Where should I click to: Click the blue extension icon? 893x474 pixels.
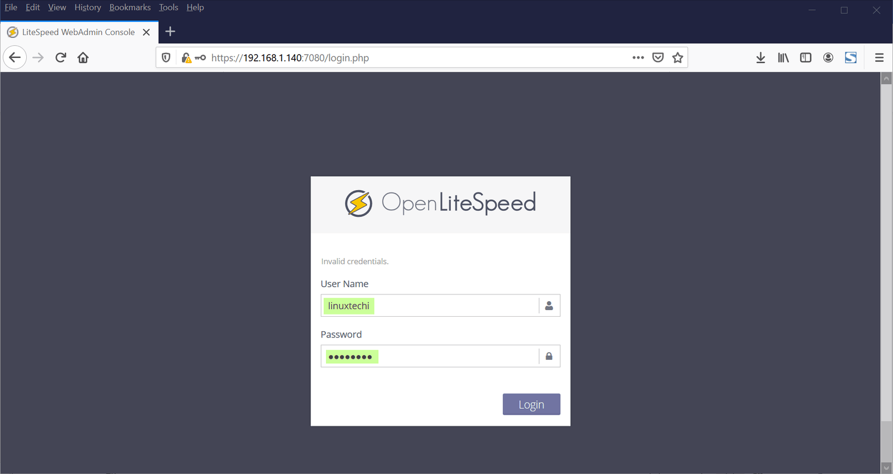(x=851, y=57)
